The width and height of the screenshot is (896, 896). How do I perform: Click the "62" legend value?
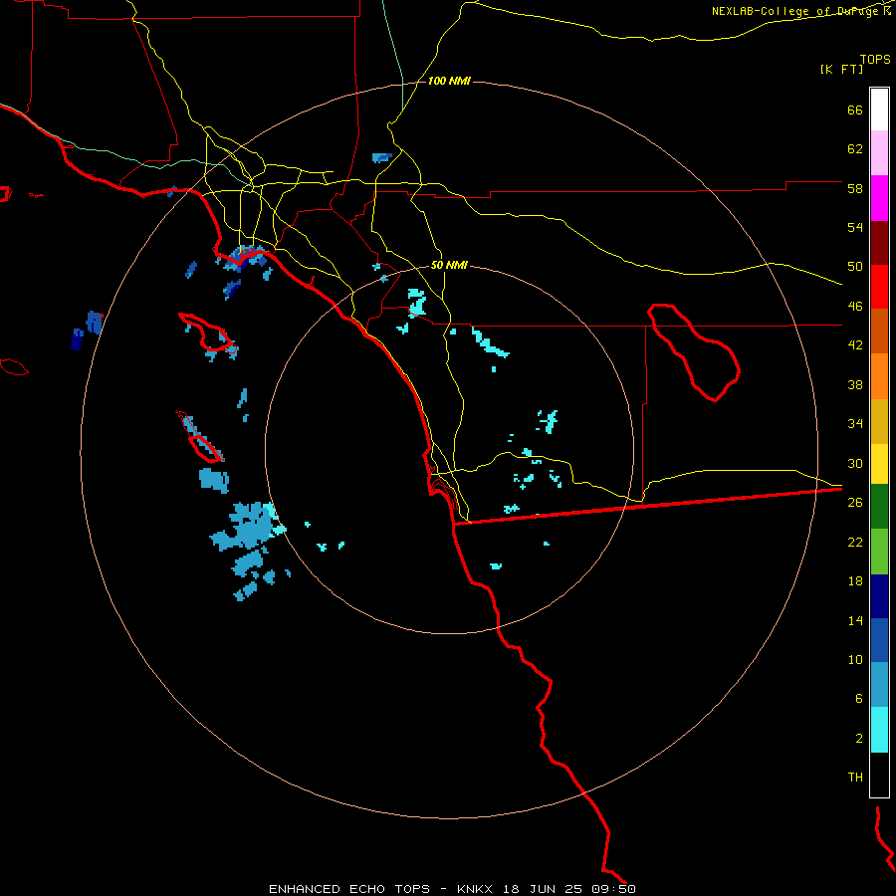point(855,149)
